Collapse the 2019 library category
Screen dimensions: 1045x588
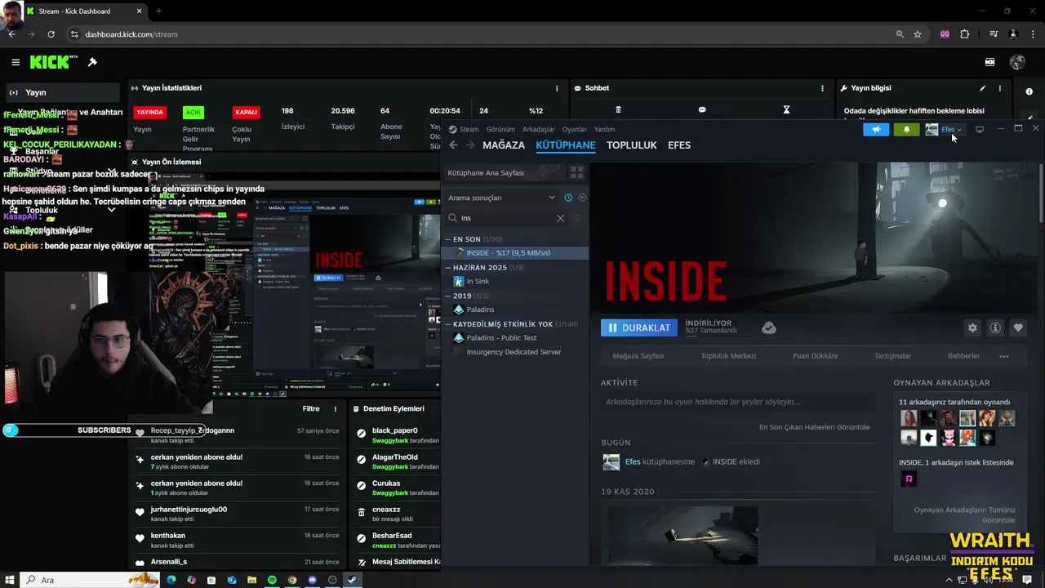click(447, 296)
